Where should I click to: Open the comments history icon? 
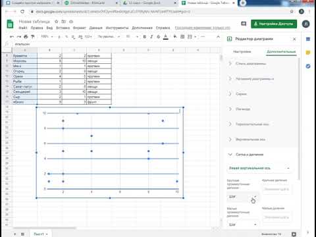[x=244, y=24]
